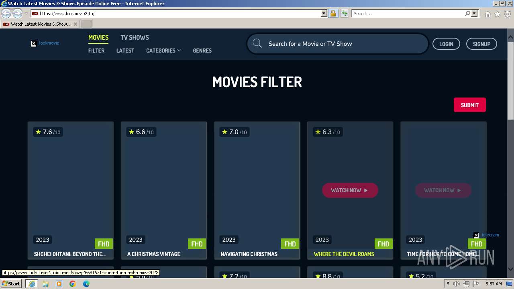Viewport: 514px width, 289px height.
Task: Submit the movies filter with SUBMIT button
Action: pyautogui.click(x=469, y=105)
